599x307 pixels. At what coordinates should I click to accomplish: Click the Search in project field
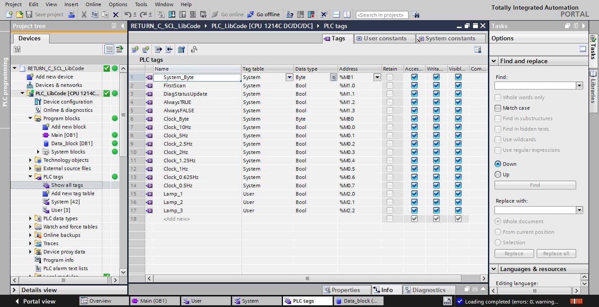point(382,15)
